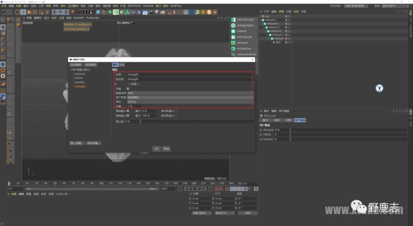Click the mtShellGen plugin icon
413x226 pixels.
(x=234, y=48)
